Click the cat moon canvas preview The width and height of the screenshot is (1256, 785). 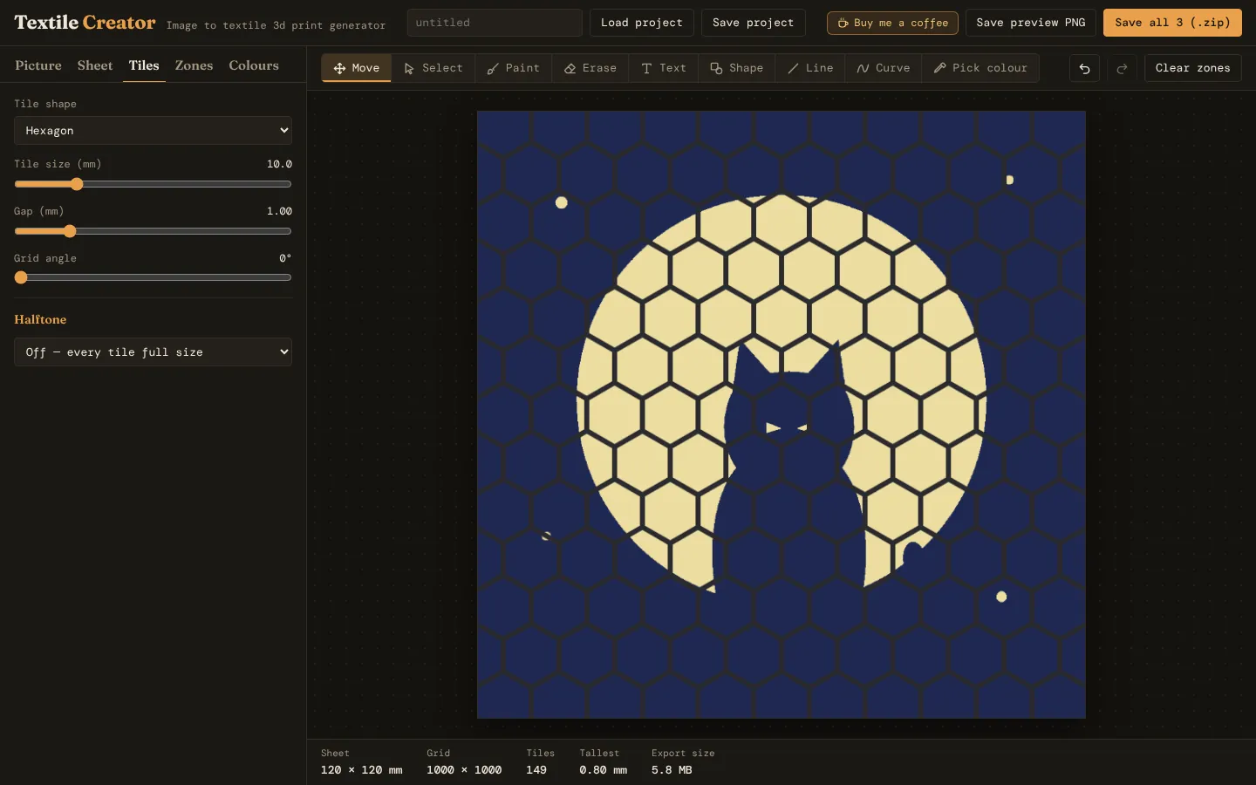782,414
